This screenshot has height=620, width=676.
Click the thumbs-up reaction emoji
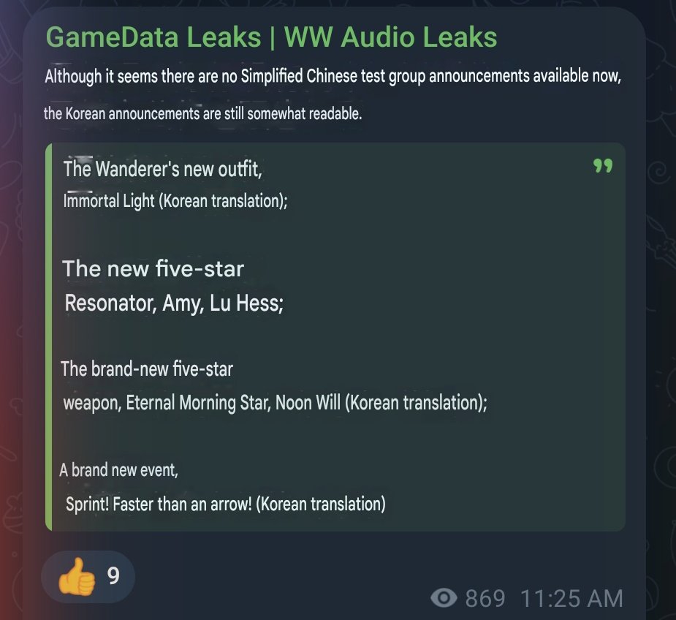tap(76, 576)
